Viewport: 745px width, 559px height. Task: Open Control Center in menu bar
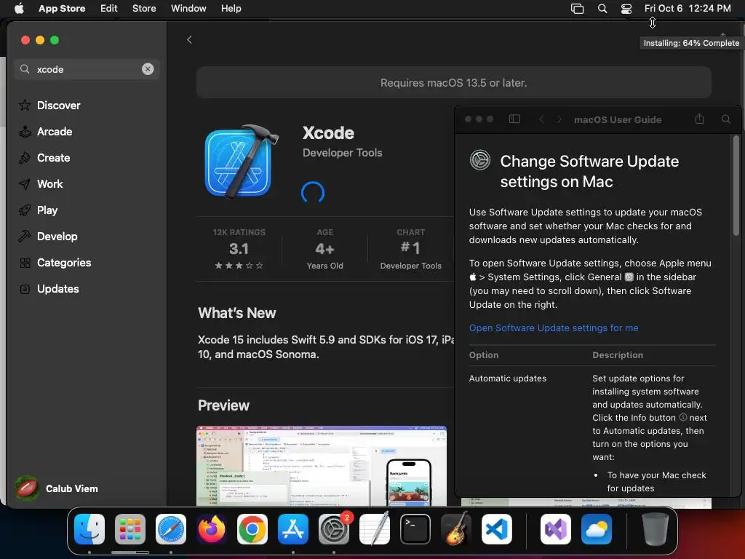tap(626, 9)
